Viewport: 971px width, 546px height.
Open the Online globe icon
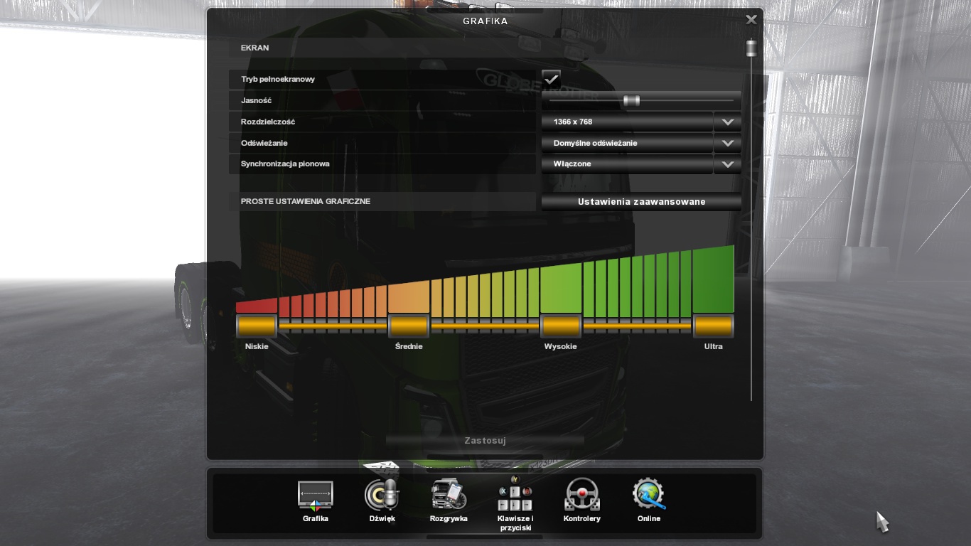648,496
